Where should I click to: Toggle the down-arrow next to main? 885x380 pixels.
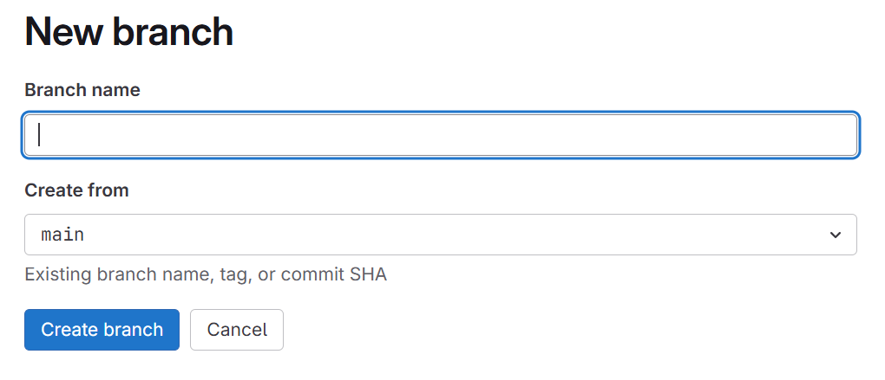click(x=836, y=235)
